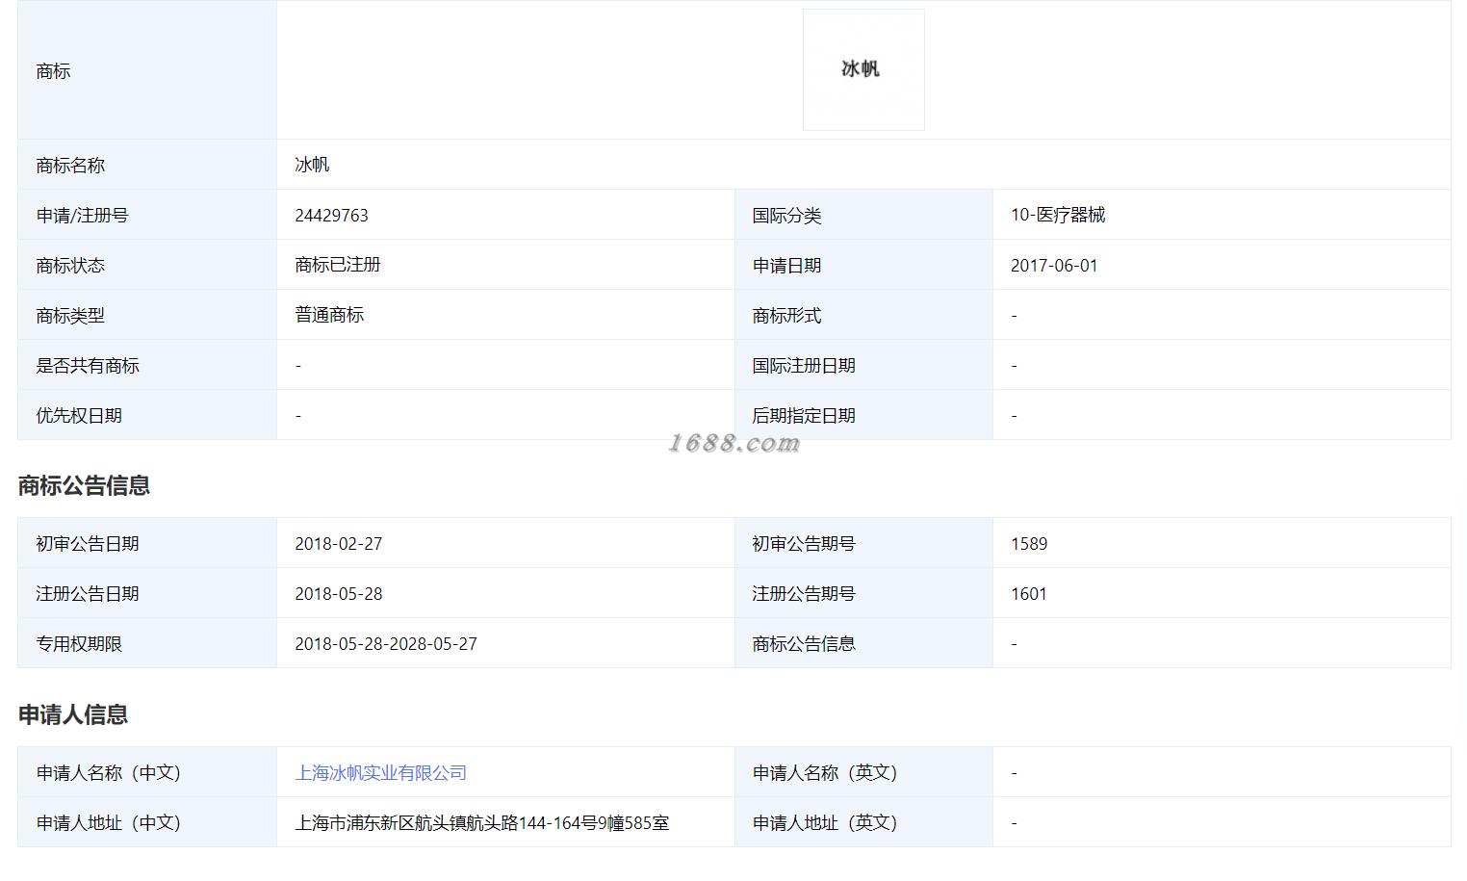Select the address 上海市浦东新区航头镇航头路144-164号9幢585室
This screenshot has height=881, width=1467.
pos(482,822)
